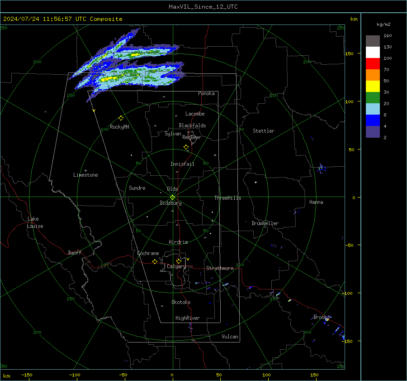407x381 pixels.
Task: Click the green 20-30 legend swatch
Action: [x=373, y=98]
